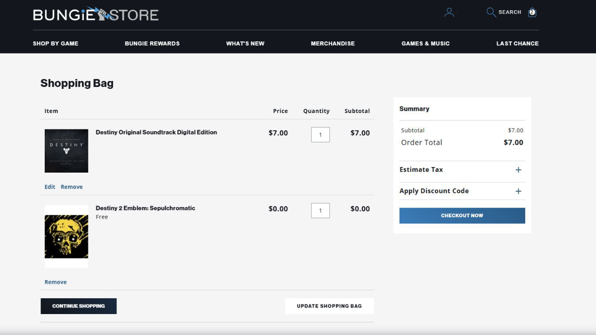Click the search magnifier icon
The width and height of the screenshot is (596, 335).
click(491, 12)
